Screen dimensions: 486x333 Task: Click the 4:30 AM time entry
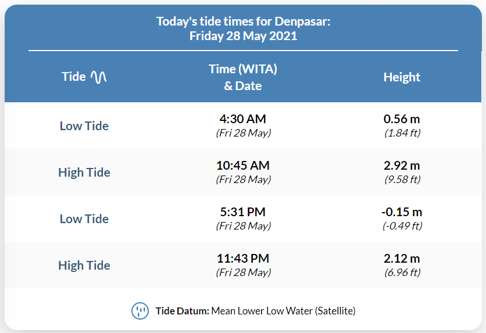tap(243, 119)
